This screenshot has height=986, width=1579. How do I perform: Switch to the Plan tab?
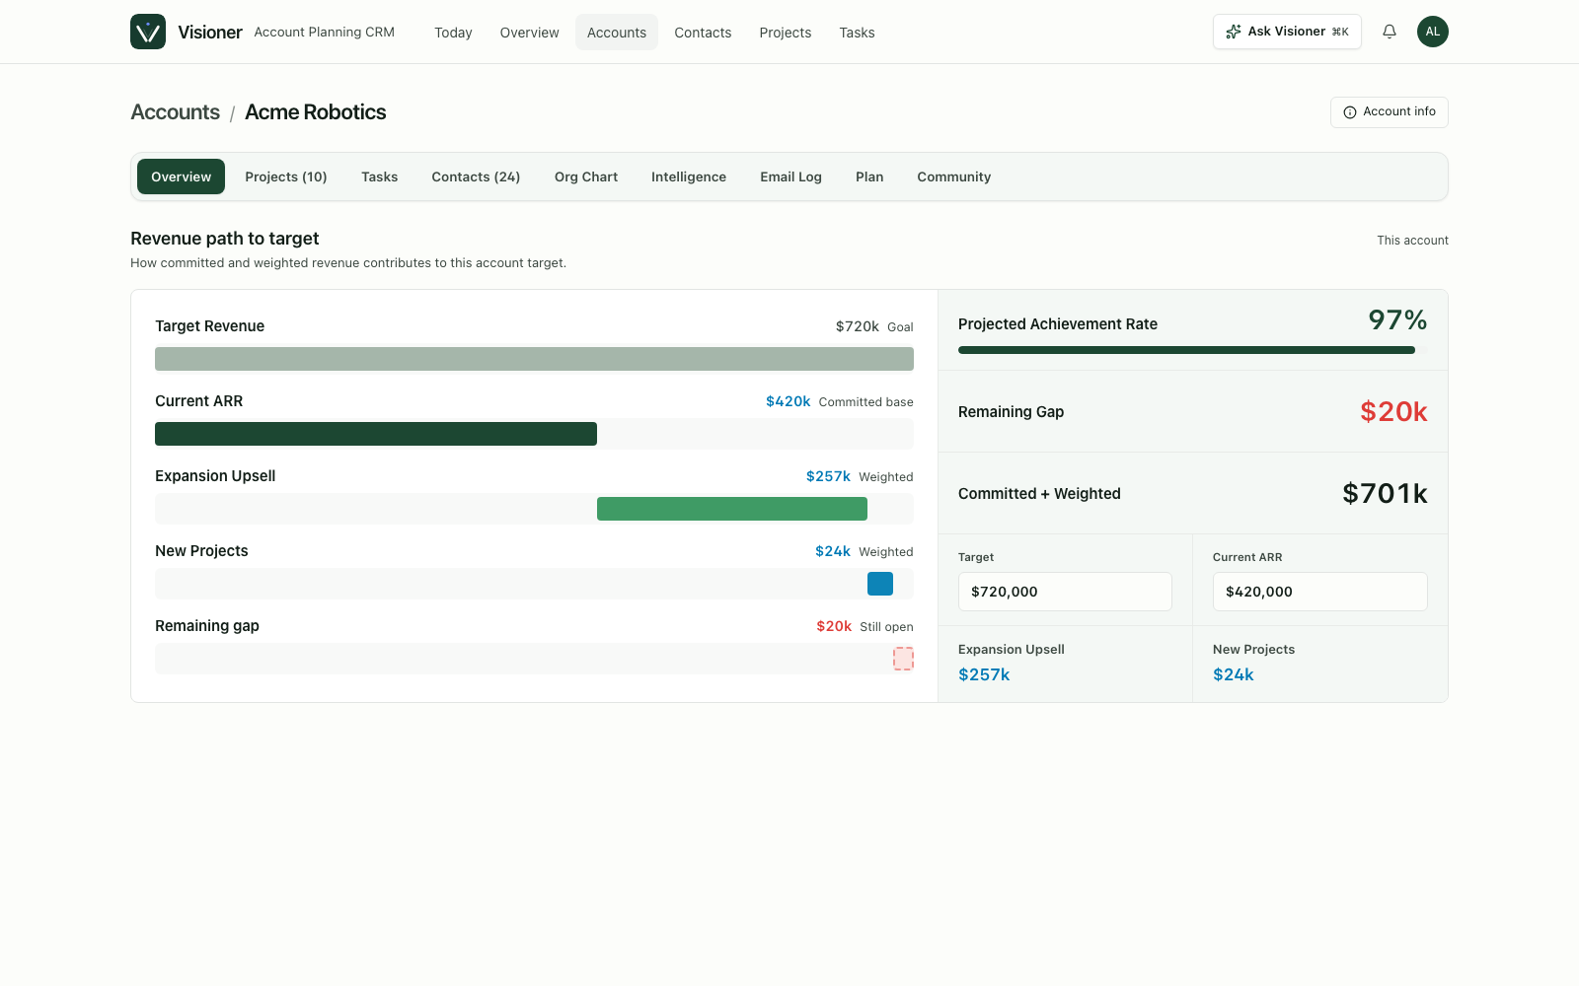(869, 176)
